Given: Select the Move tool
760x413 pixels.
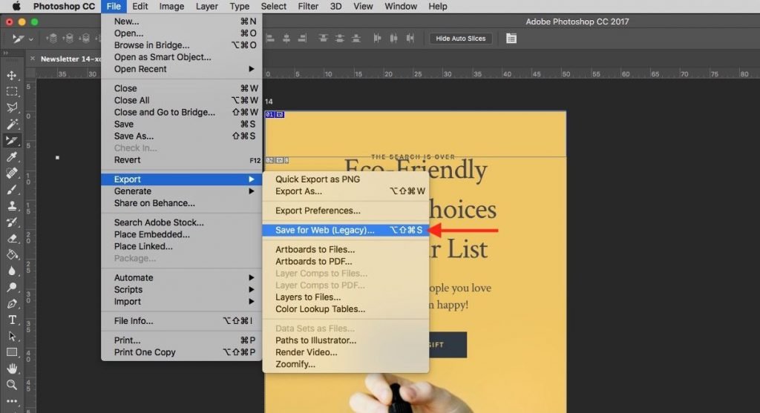Looking at the screenshot, I should [x=12, y=76].
